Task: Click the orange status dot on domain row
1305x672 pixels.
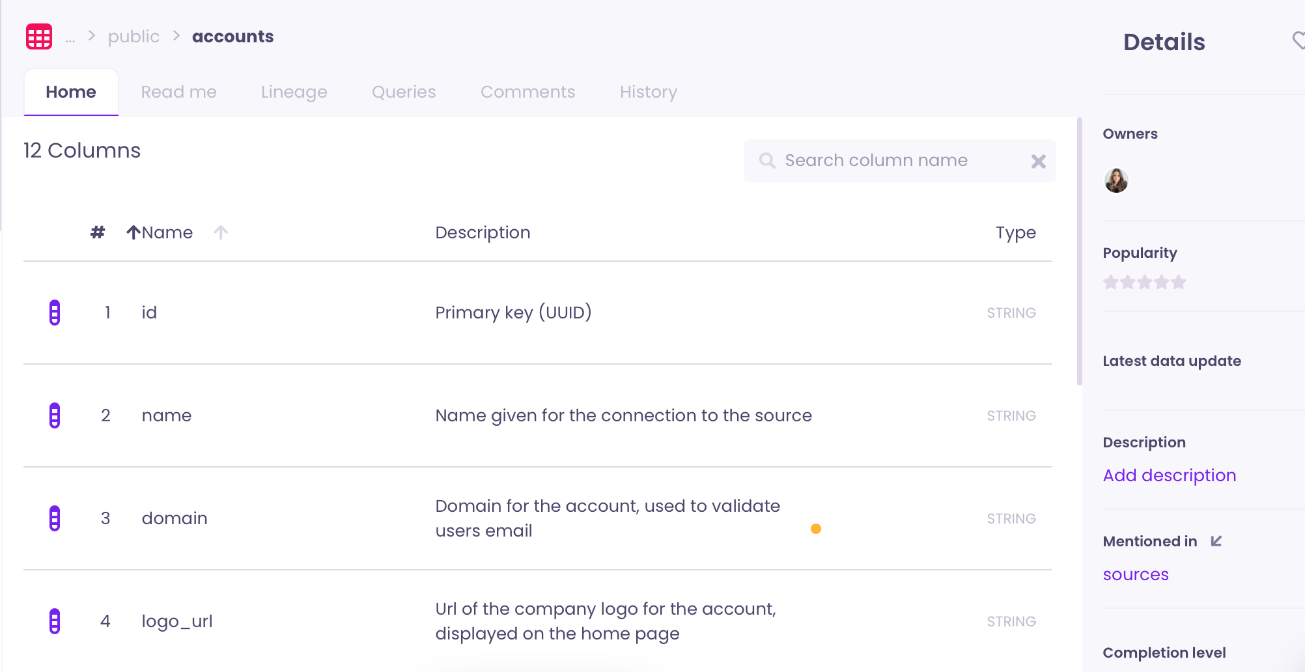Action: [x=816, y=529]
